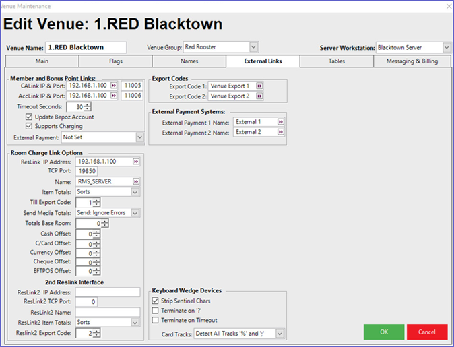Click the arrow icon in Export Code 2

pyautogui.click(x=259, y=96)
